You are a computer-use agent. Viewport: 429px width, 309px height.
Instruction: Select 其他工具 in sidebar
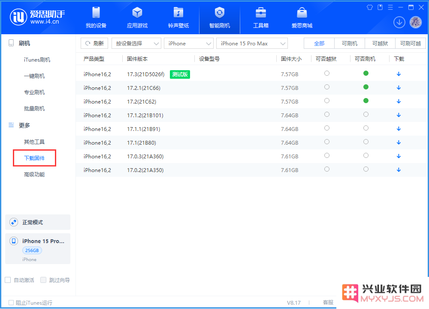pyautogui.click(x=34, y=142)
